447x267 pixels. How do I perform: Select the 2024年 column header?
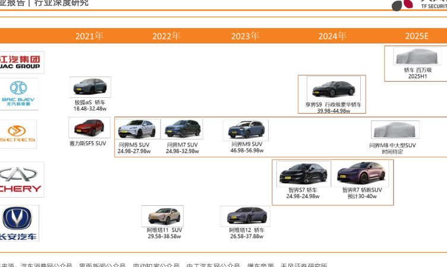(332, 36)
